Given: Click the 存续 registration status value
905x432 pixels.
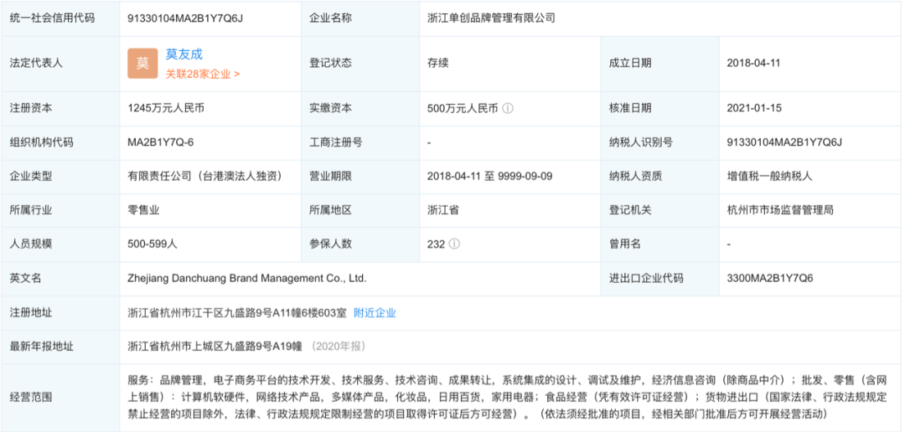Looking at the screenshot, I should click(x=437, y=64).
